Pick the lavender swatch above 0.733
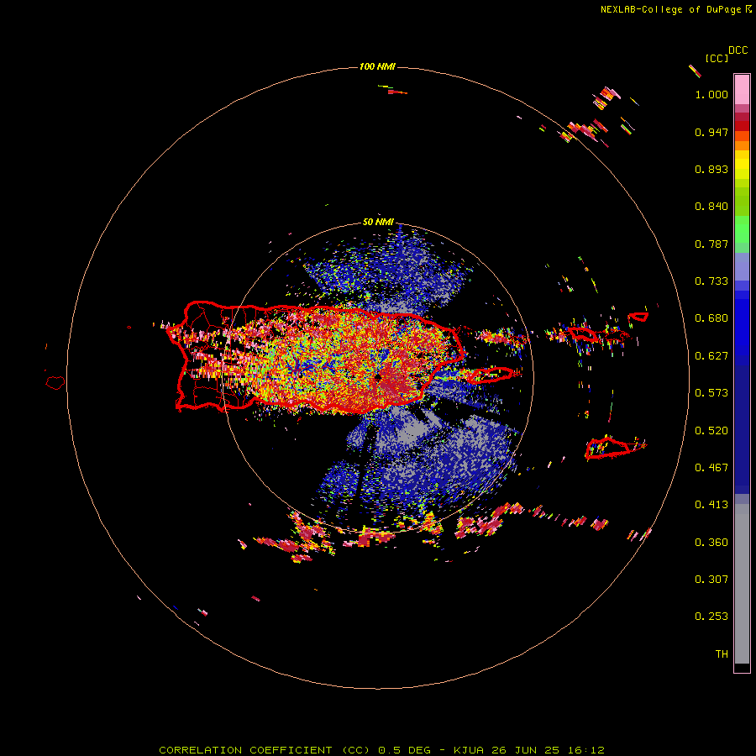The height and width of the screenshot is (756, 756). tap(742, 266)
